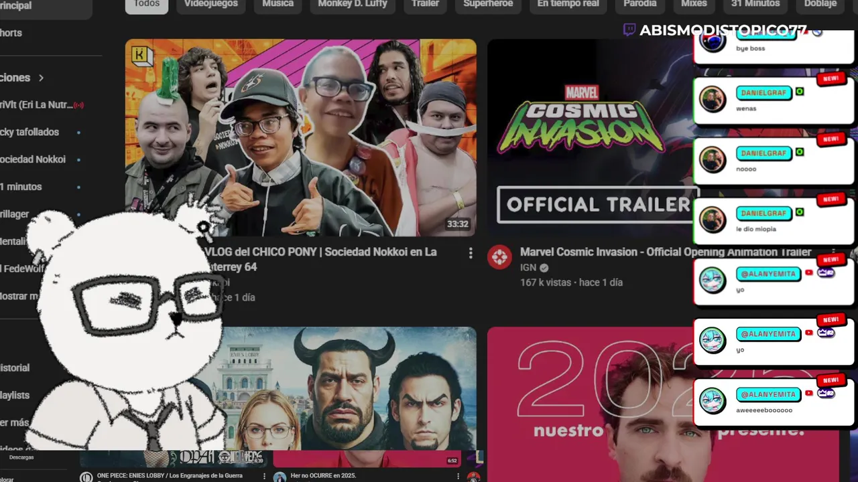Open ONE PIECE: ENIES LOBBY video title
Viewport: 858px width, 482px height.
[170, 475]
